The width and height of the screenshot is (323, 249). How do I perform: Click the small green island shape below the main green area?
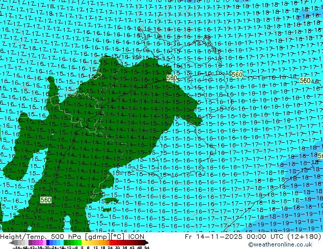coord(112,200)
